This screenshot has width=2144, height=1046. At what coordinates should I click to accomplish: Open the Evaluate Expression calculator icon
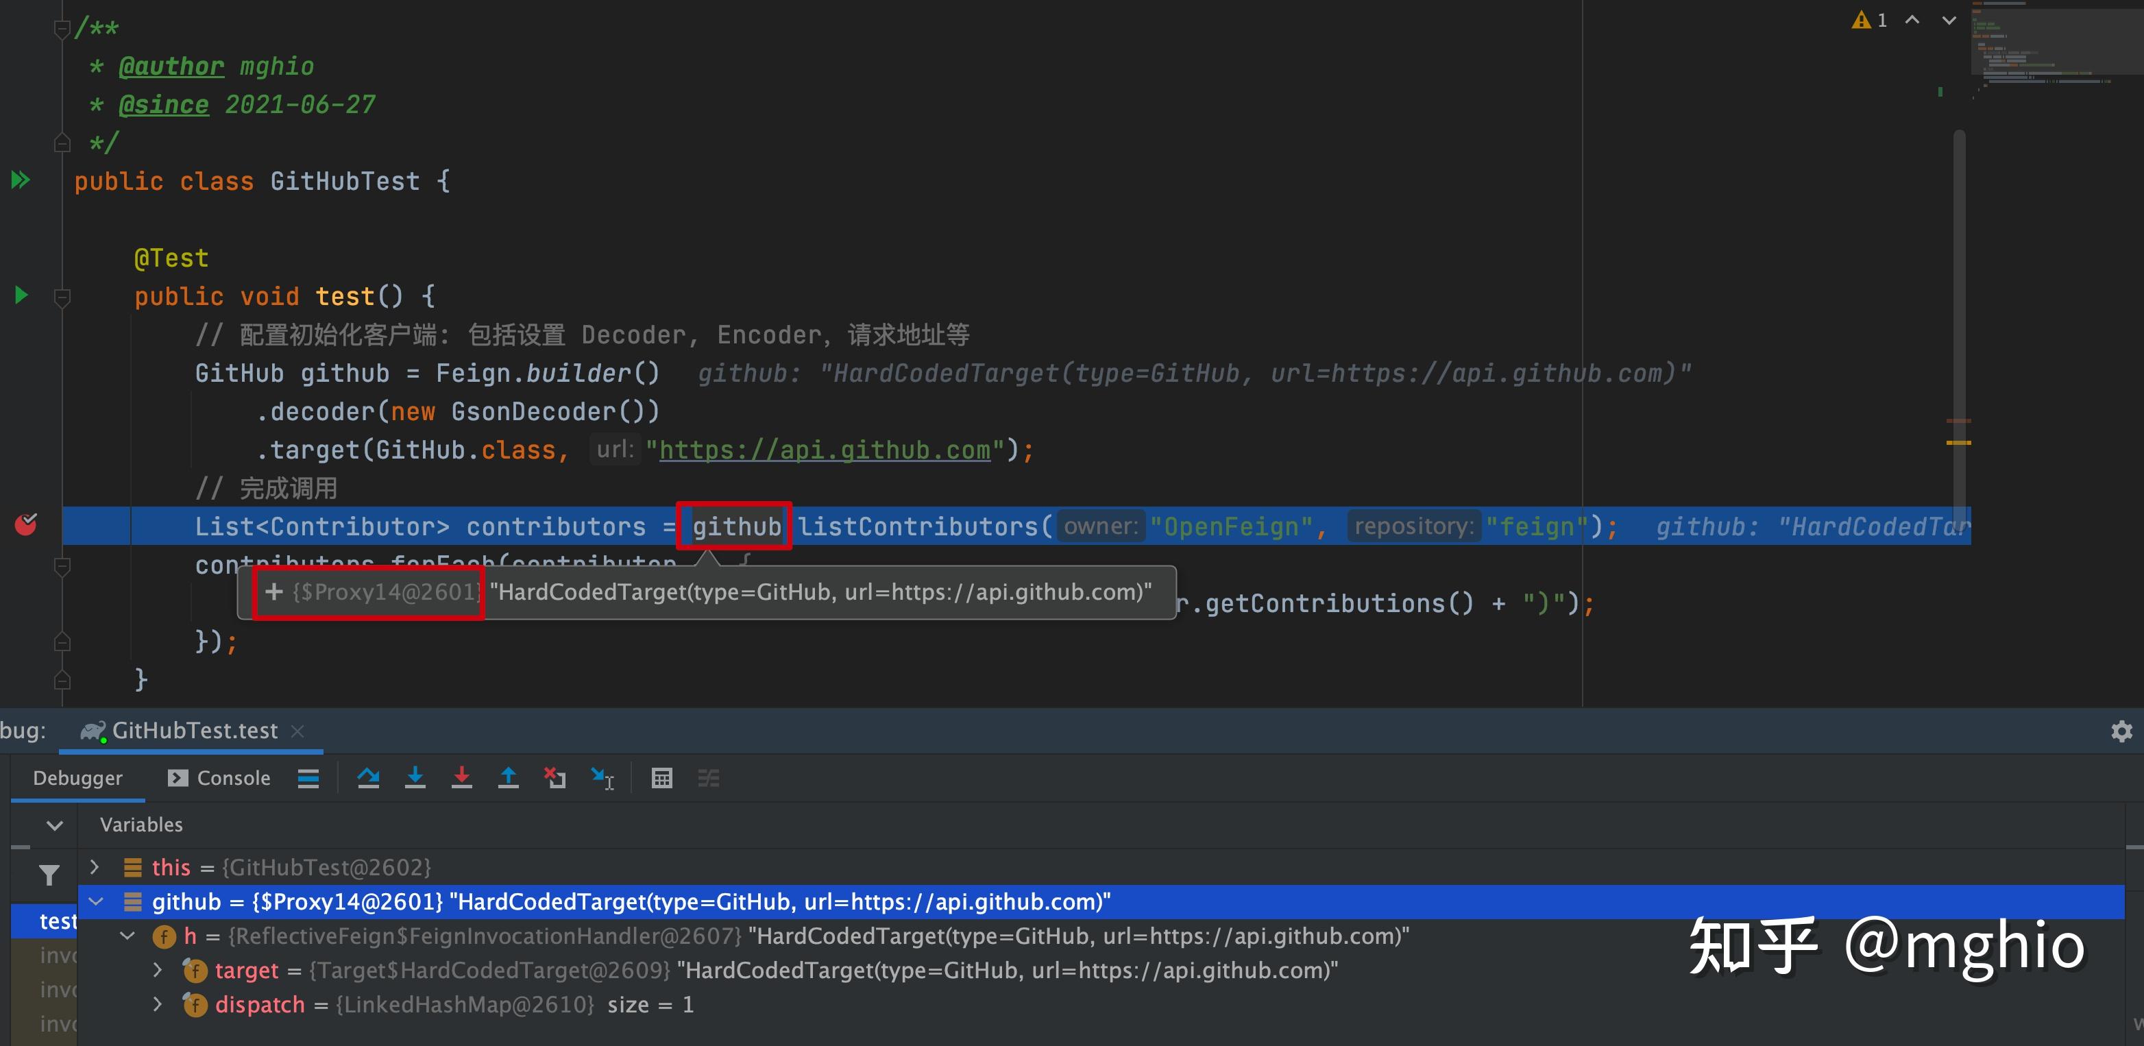pyautogui.click(x=661, y=778)
